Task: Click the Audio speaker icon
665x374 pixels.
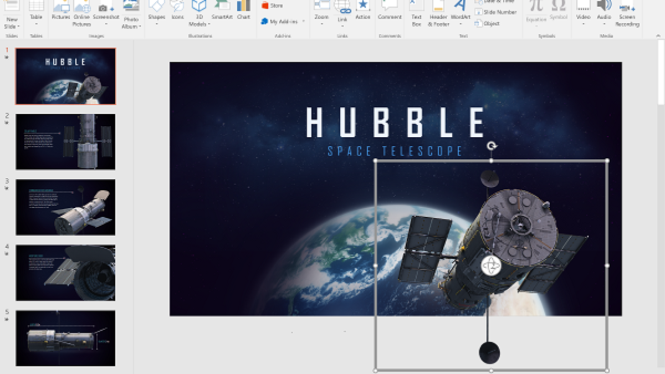Action: click(604, 6)
